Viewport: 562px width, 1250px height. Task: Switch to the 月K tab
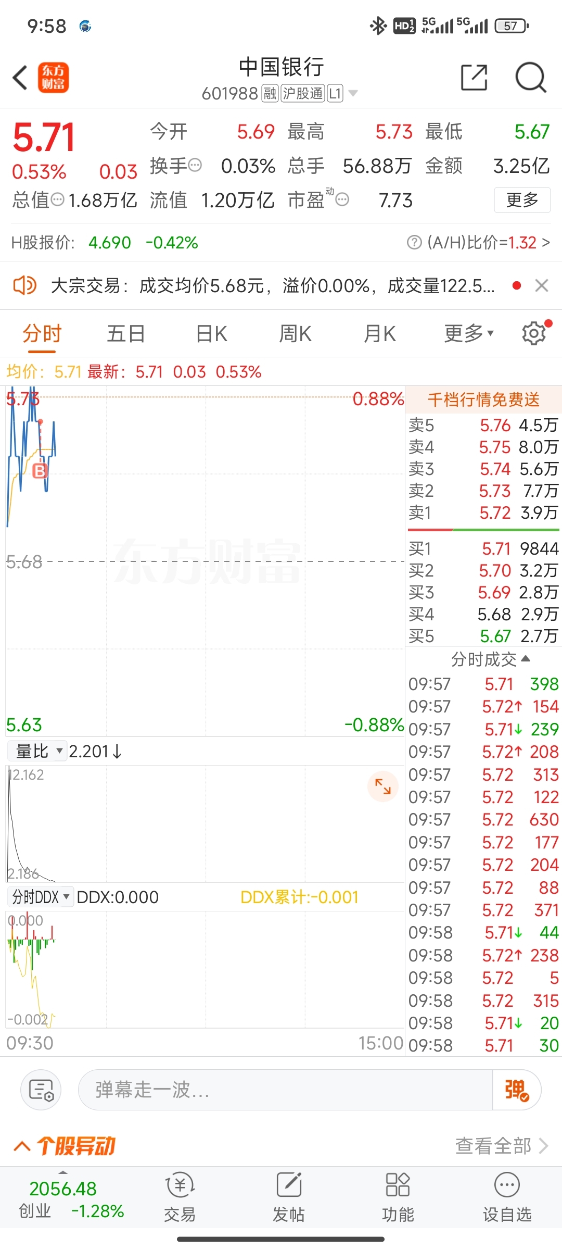pos(380,333)
